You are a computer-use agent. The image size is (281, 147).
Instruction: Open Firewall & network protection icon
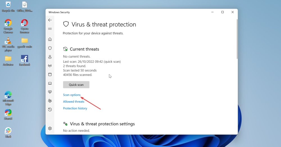(x=50, y=66)
